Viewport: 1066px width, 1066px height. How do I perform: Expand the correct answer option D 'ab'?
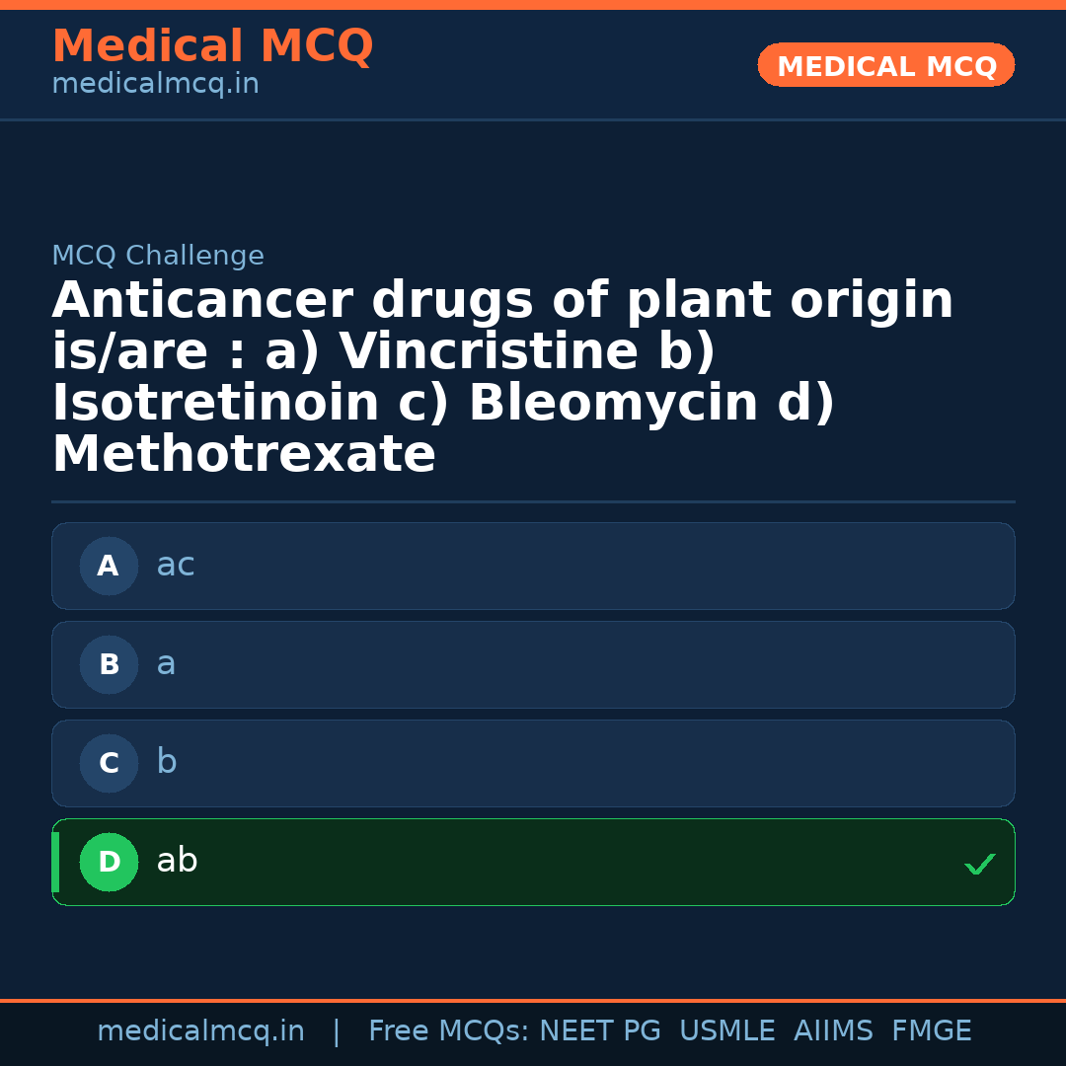533,862
